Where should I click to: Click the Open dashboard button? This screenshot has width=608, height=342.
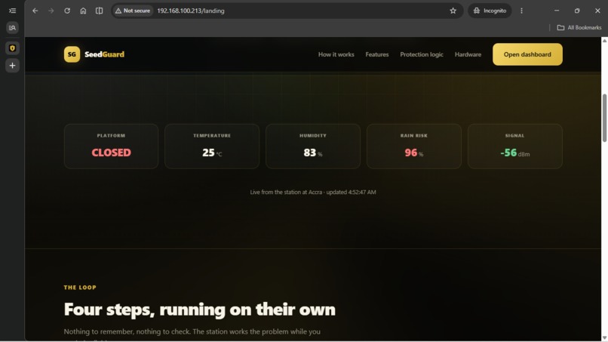pyautogui.click(x=527, y=54)
